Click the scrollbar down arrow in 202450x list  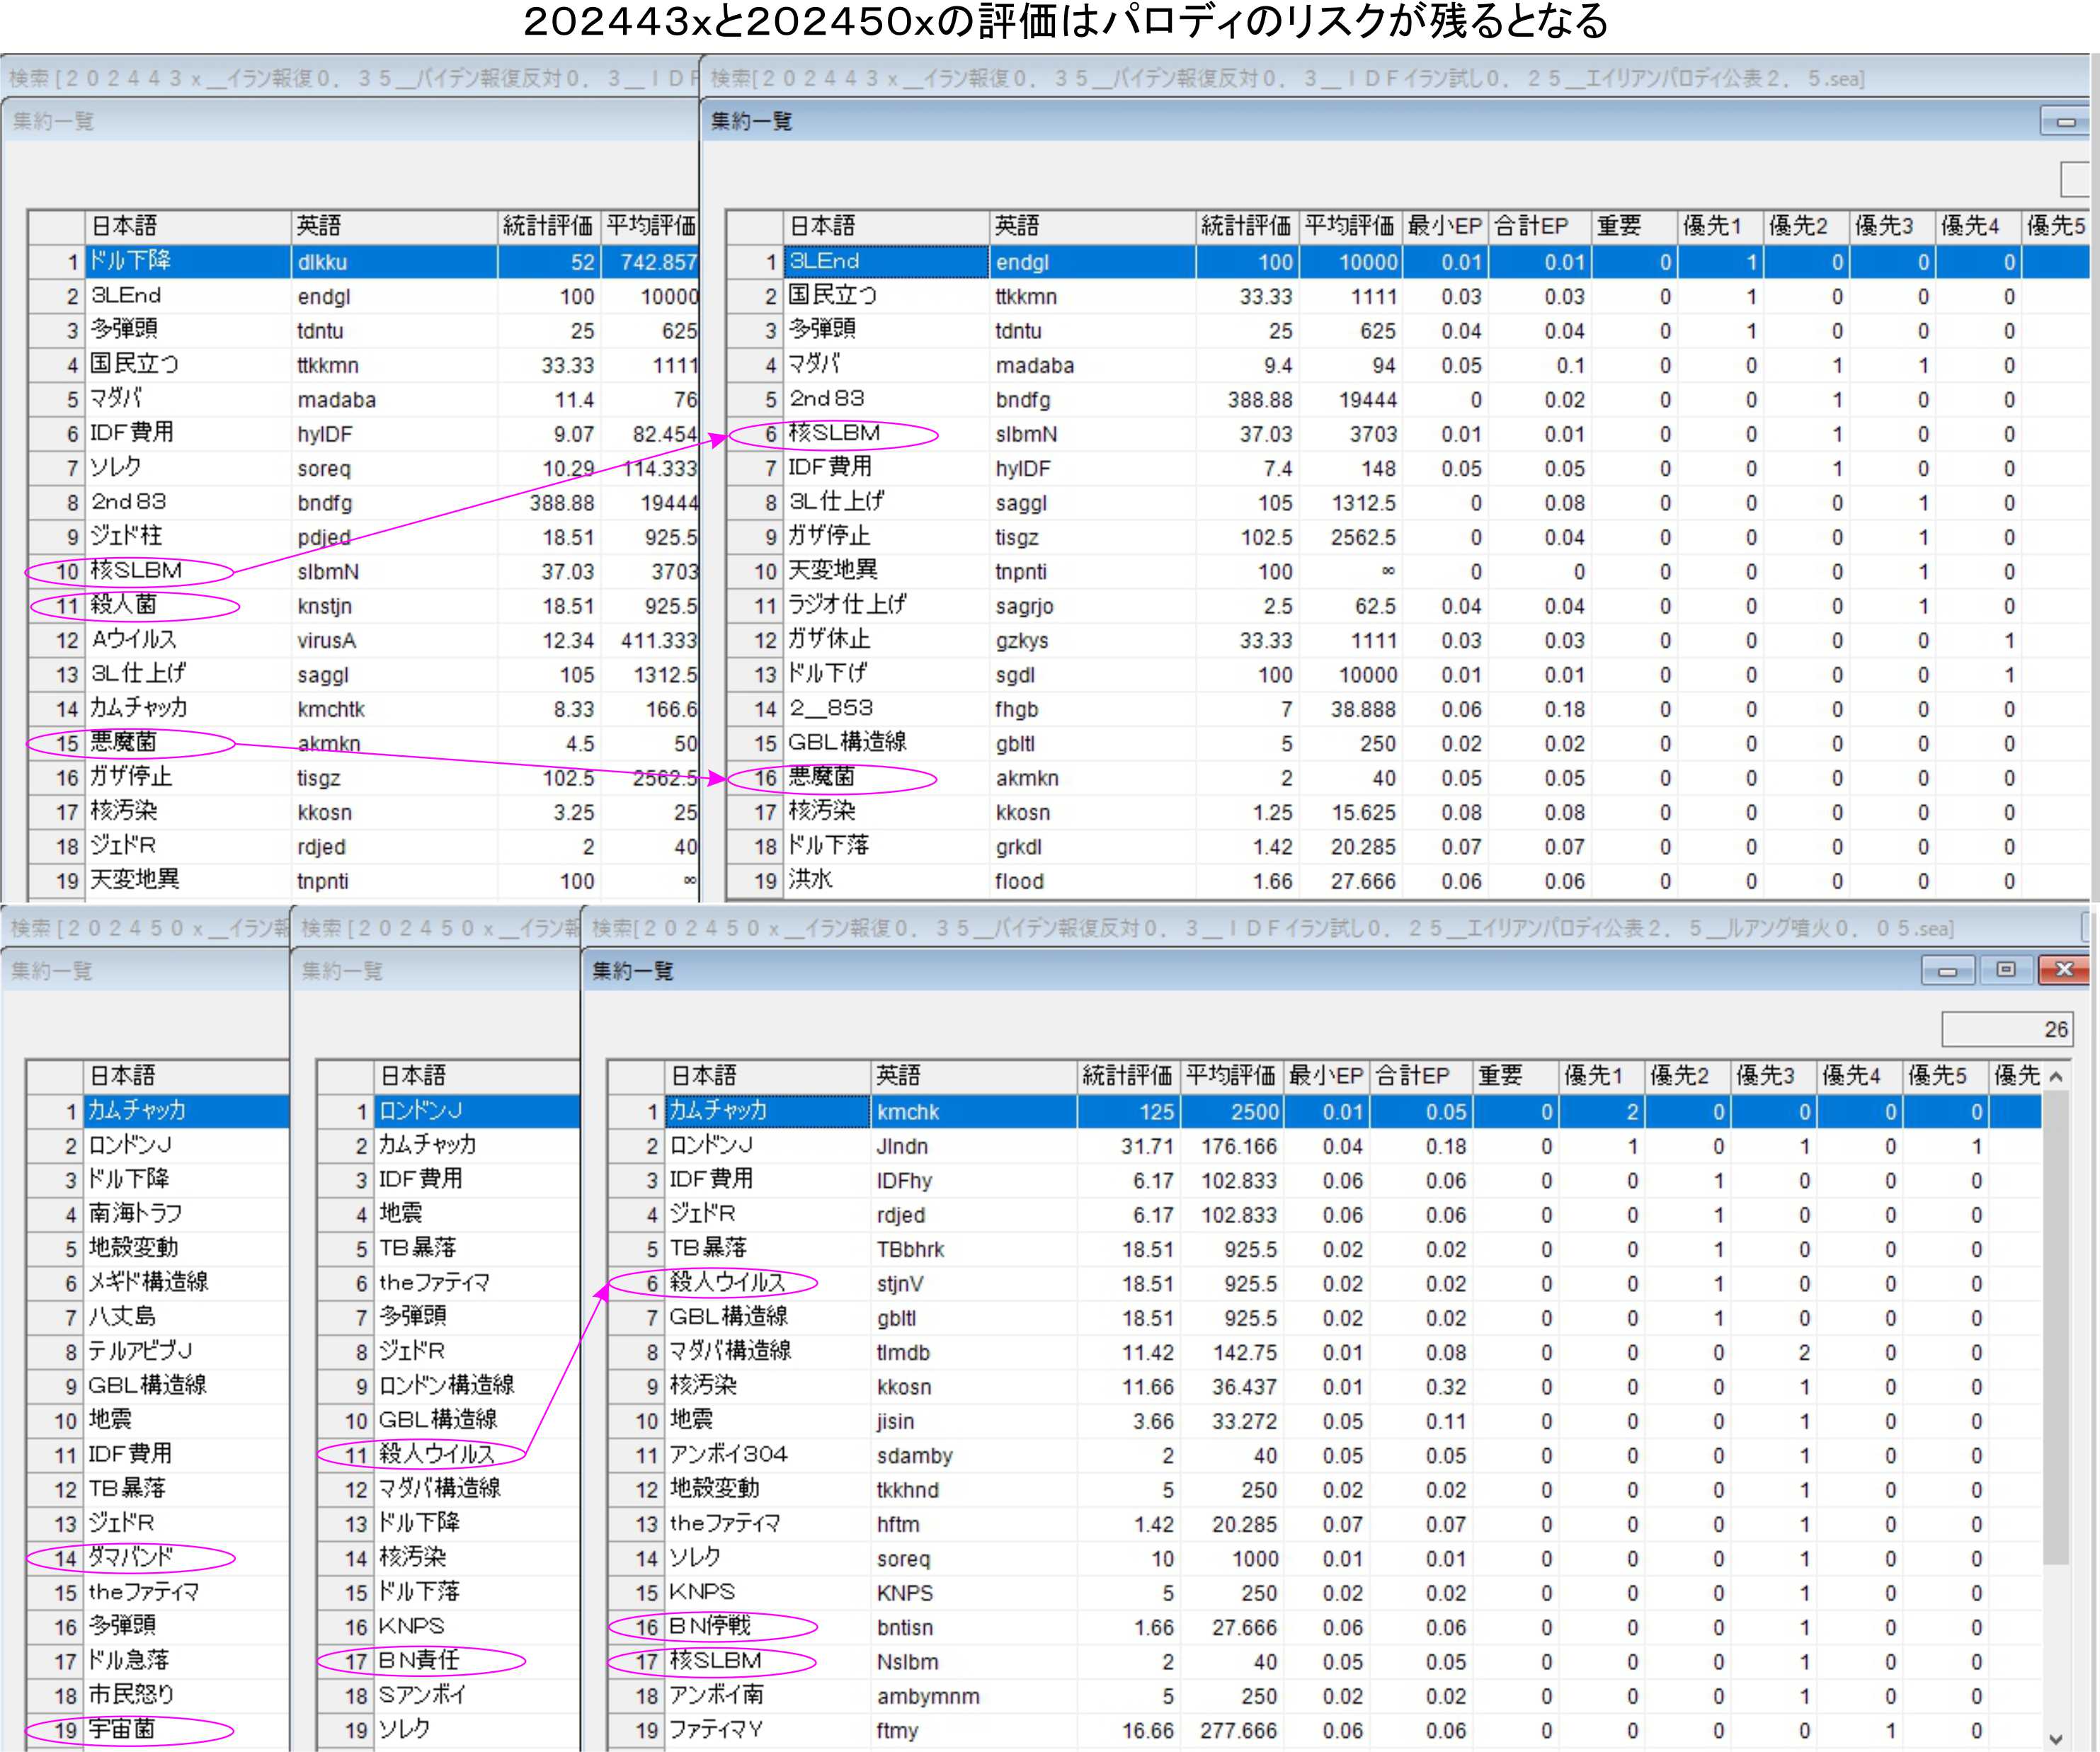point(2056,1738)
